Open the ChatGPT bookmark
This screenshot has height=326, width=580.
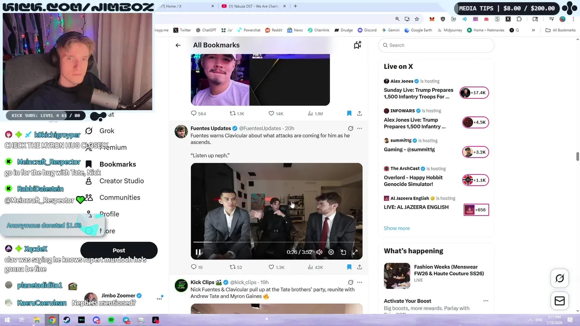[206, 30]
